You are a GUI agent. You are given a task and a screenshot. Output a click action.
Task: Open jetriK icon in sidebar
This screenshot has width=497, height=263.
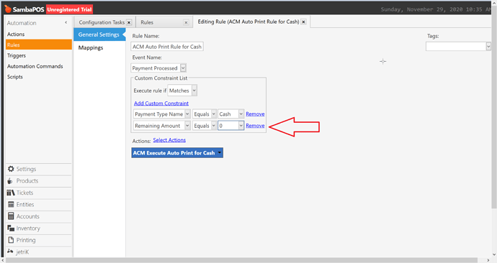10,252
